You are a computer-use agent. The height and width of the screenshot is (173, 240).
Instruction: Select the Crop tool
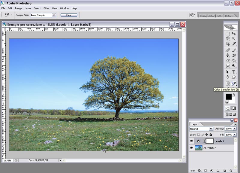coord(228,44)
